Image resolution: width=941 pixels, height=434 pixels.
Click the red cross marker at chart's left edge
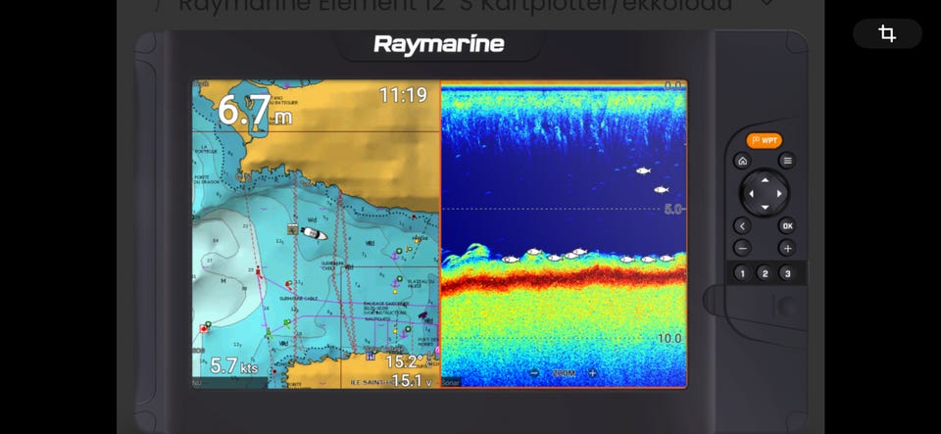tap(205, 327)
